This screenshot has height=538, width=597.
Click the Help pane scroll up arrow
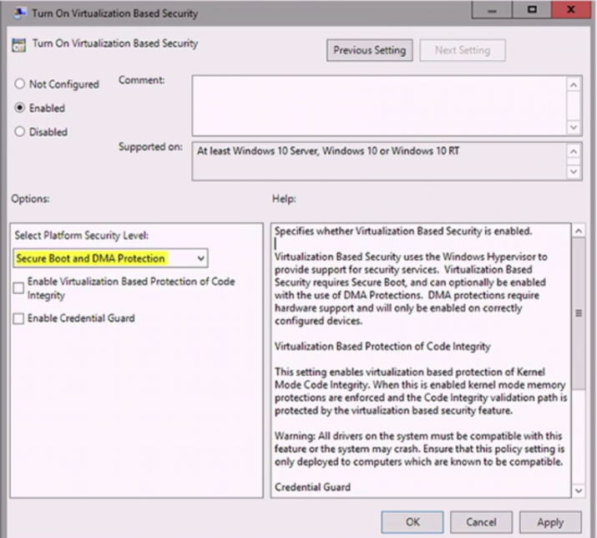tap(579, 231)
